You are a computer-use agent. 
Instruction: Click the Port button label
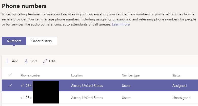click(34, 61)
